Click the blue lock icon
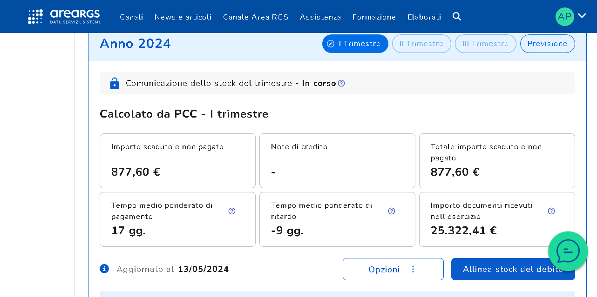 pos(115,83)
